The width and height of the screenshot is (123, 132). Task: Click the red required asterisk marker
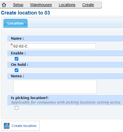tap(12, 45)
